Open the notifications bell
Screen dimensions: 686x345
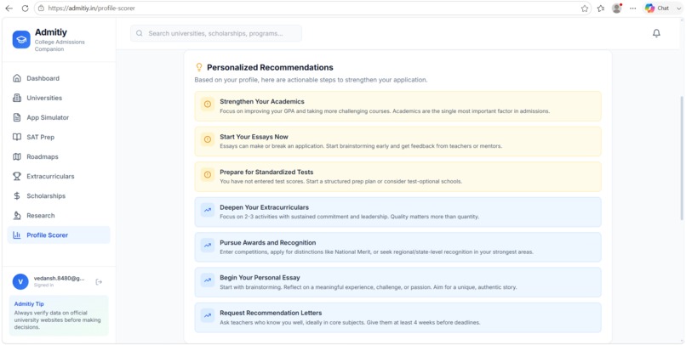tap(656, 33)
